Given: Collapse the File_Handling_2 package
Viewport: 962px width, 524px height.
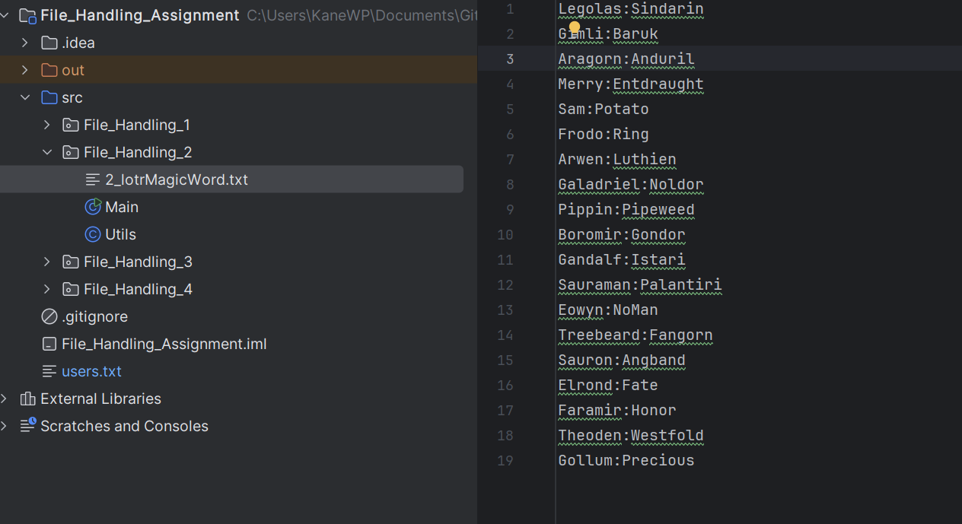Looking at the screenshot, I should click(47, 152).
